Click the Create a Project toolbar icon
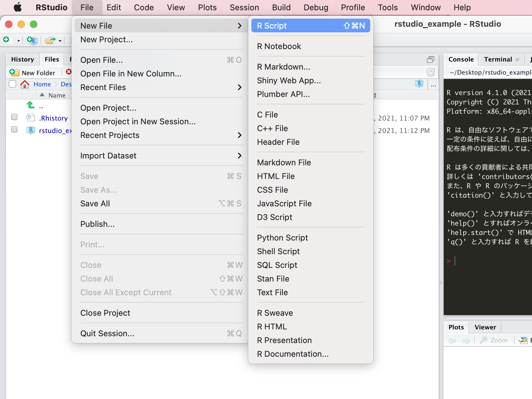 [x=32, y=40]
